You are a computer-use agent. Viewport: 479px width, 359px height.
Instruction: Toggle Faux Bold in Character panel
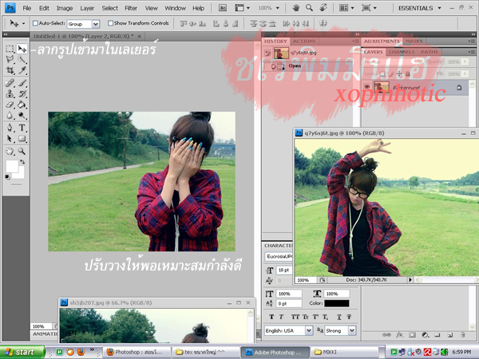[x=271, y=317]
